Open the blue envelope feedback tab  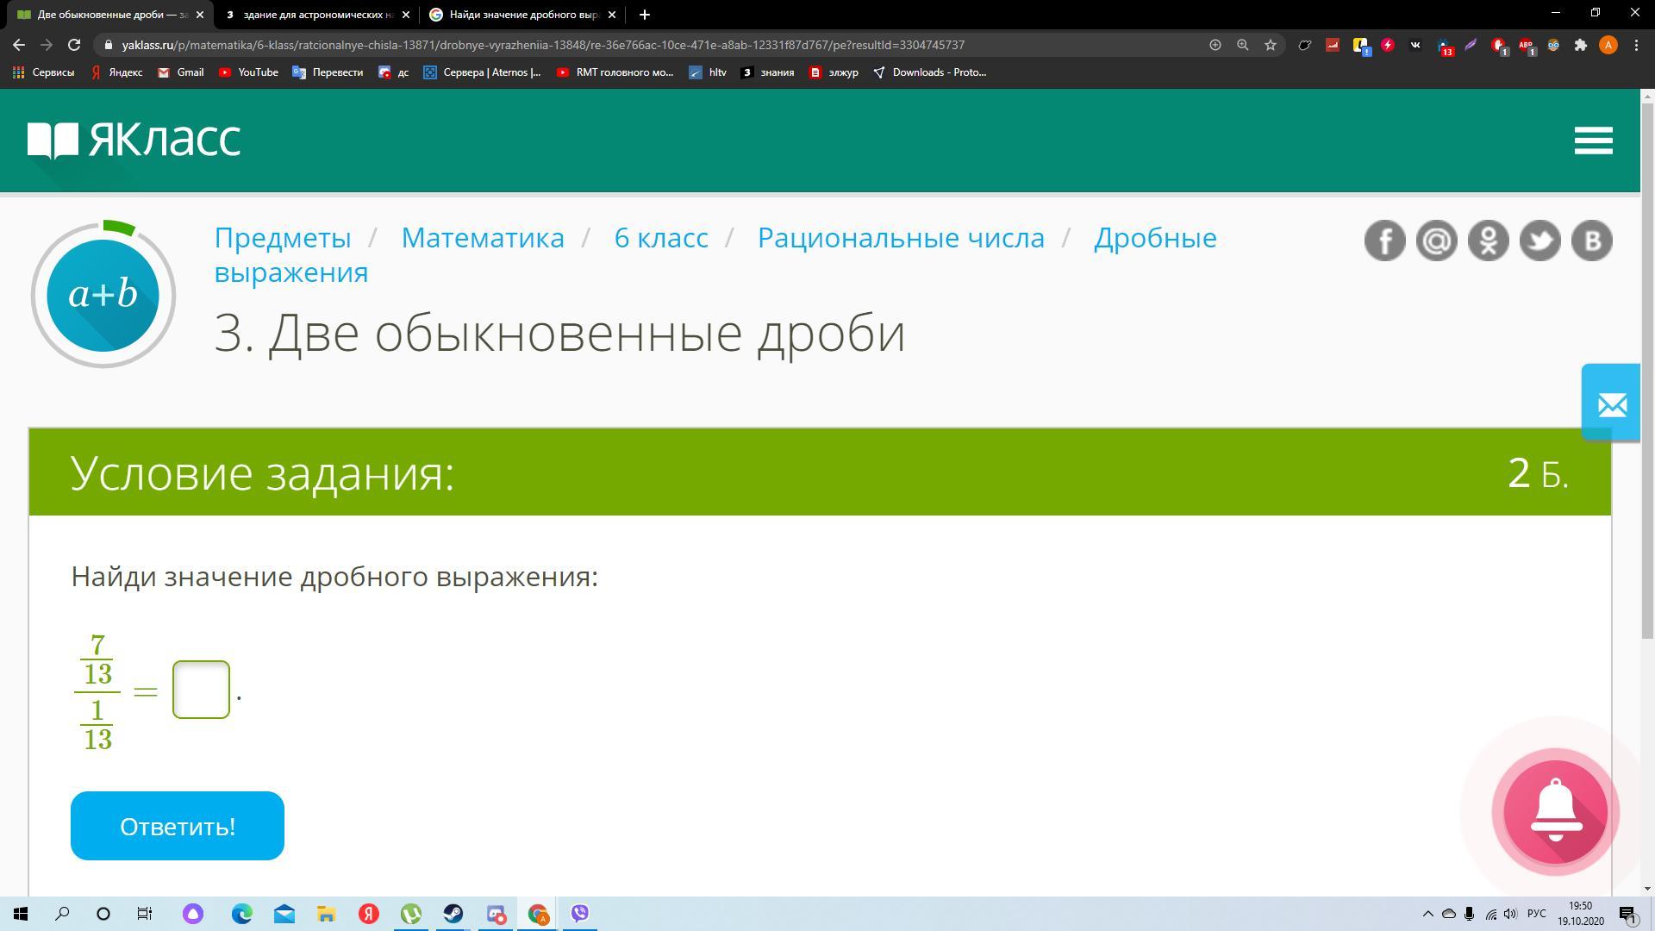(x=1611, y=403)
